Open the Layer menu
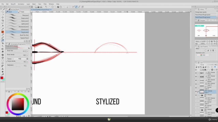The height and width of the screenshot is (122, 218). click(x=28, y=4)
